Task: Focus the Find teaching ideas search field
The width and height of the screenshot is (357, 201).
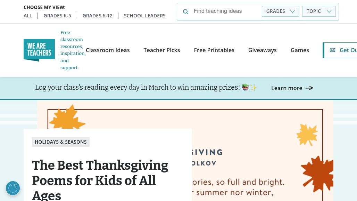Action: point(225,11)
